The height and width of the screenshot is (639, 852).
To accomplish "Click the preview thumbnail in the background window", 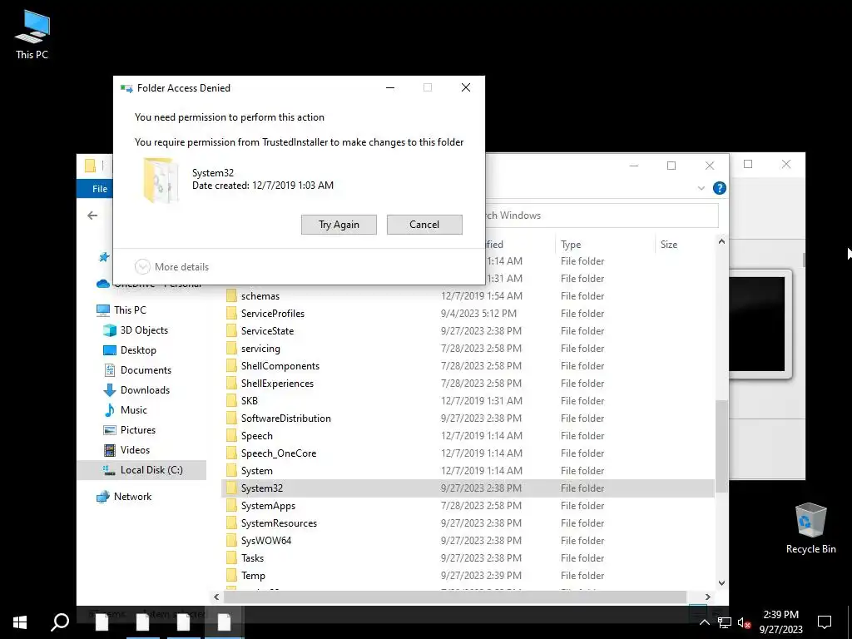I will (x=759, y=324).
